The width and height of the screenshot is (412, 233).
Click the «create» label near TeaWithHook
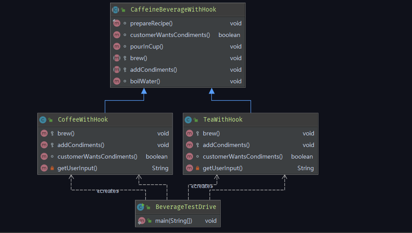(202, 186)
